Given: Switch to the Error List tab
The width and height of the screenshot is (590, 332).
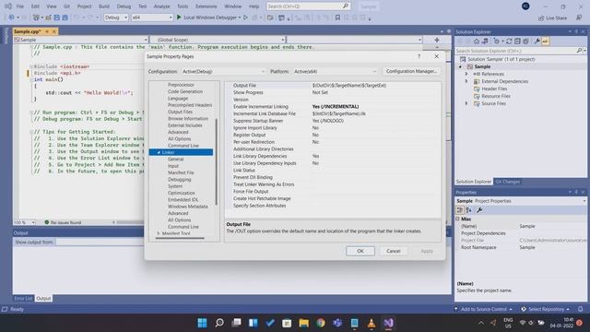Looking at the screenshot, I should point(23,299).
